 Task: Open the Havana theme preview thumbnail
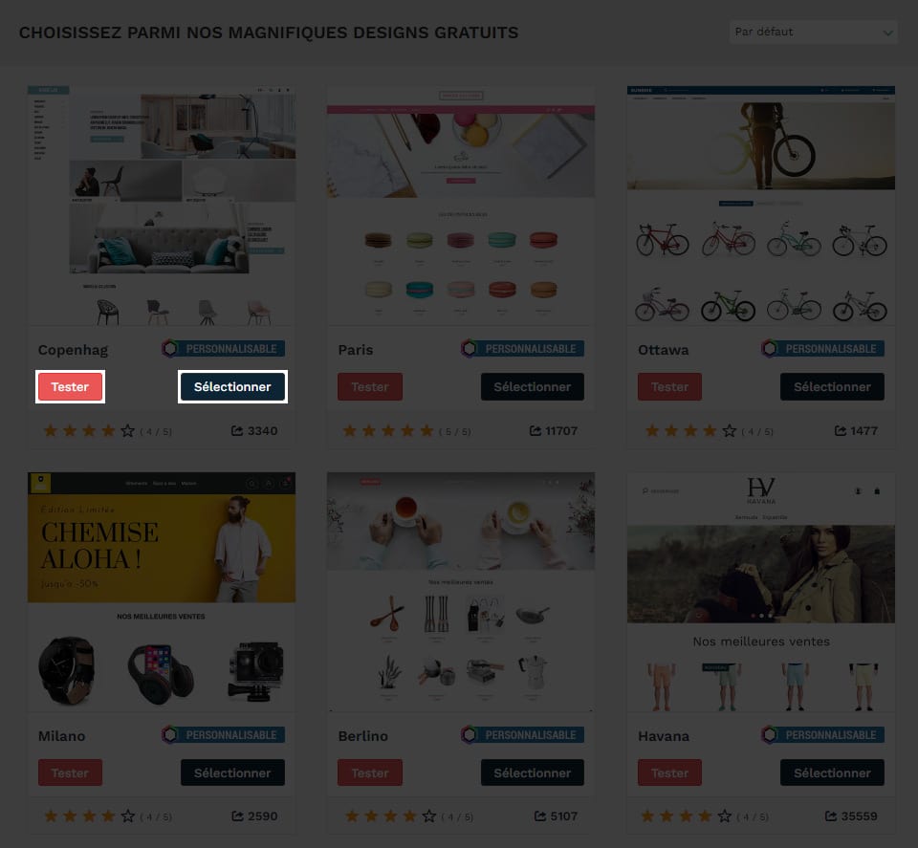point(761,592)
